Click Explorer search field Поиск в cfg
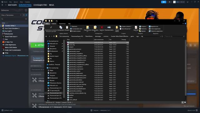The height and width of the screenshot is (113, 200). point(174,36)
